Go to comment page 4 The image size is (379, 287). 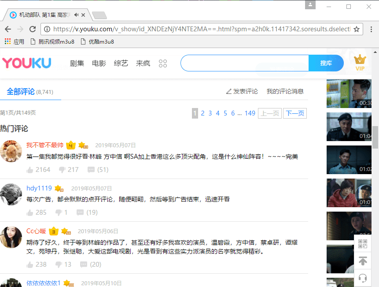[x=218, y=113]
